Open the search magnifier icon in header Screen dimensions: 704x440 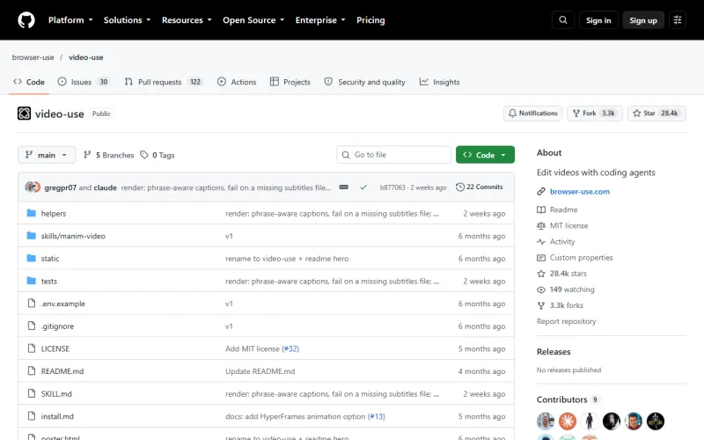[562, 20]
